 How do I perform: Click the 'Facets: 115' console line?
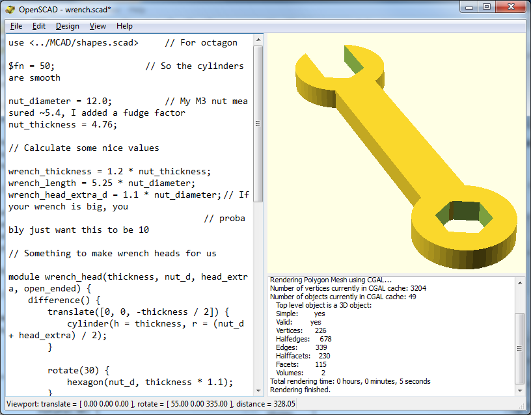tap(301, 364)
